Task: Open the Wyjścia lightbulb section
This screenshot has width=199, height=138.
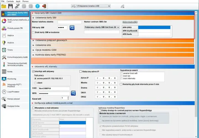Action: tap(15, 43)
